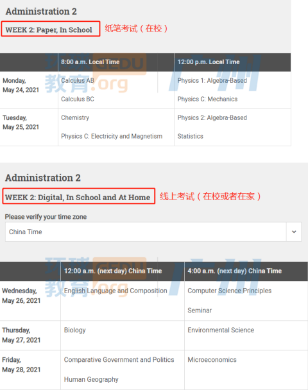The width and height of the screenshot is (308, 392).
Task: Click Physics 1: Algebra-Based entry
Action: [x=212, y=80]
